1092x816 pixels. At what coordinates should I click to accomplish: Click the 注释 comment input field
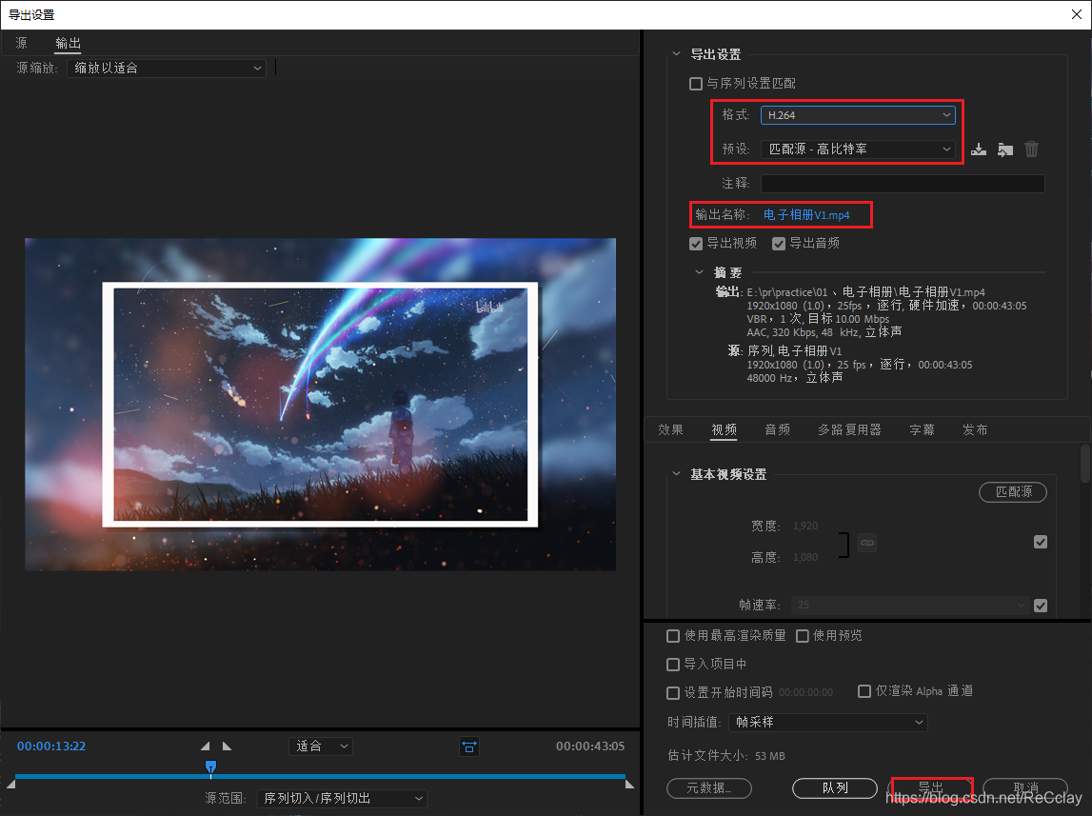pos(903,183)
